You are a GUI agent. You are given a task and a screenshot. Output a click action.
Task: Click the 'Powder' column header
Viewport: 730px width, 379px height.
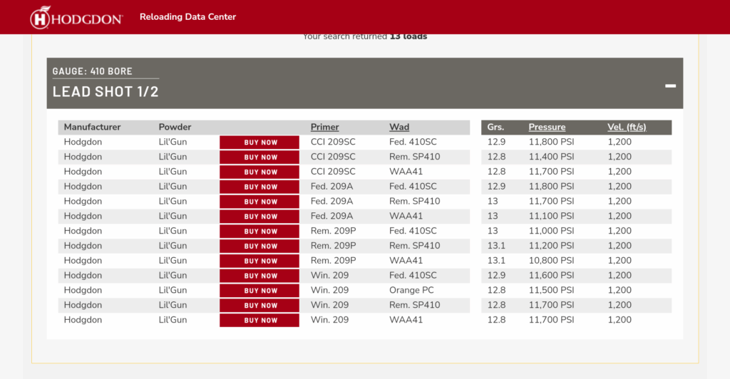(x=175, y=127)
